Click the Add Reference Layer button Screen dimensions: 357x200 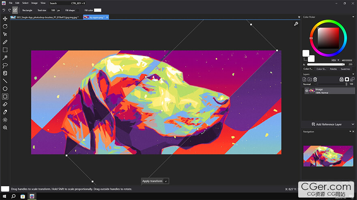tap(326, 124)
